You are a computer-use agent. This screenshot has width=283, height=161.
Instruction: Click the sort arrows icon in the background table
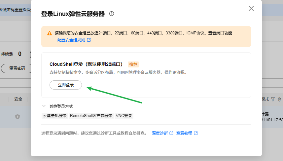[279, 99]
